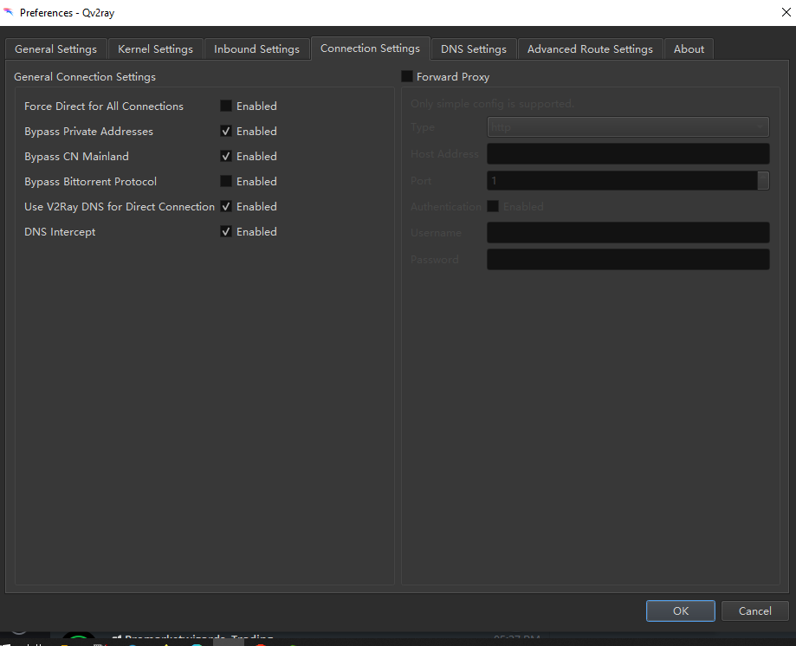Click the Qv2ray logo in title bar
Viewport: 796px width, 646px height.
(9, 12)
